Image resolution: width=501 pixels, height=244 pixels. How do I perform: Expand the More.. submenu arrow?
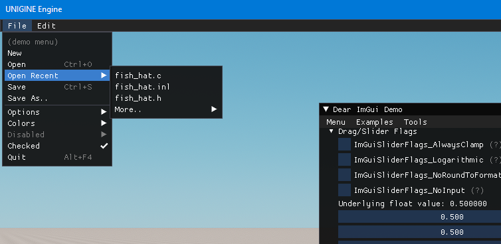click(x=214, y=109)
